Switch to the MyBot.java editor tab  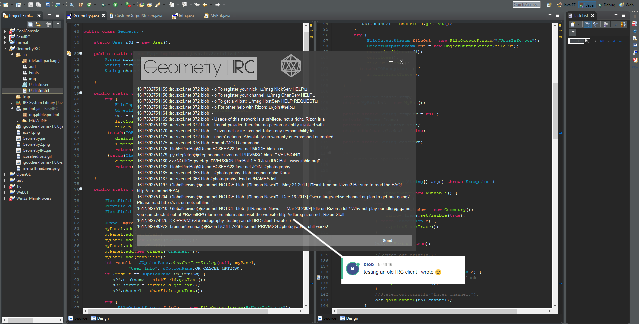tap(217, 16)
